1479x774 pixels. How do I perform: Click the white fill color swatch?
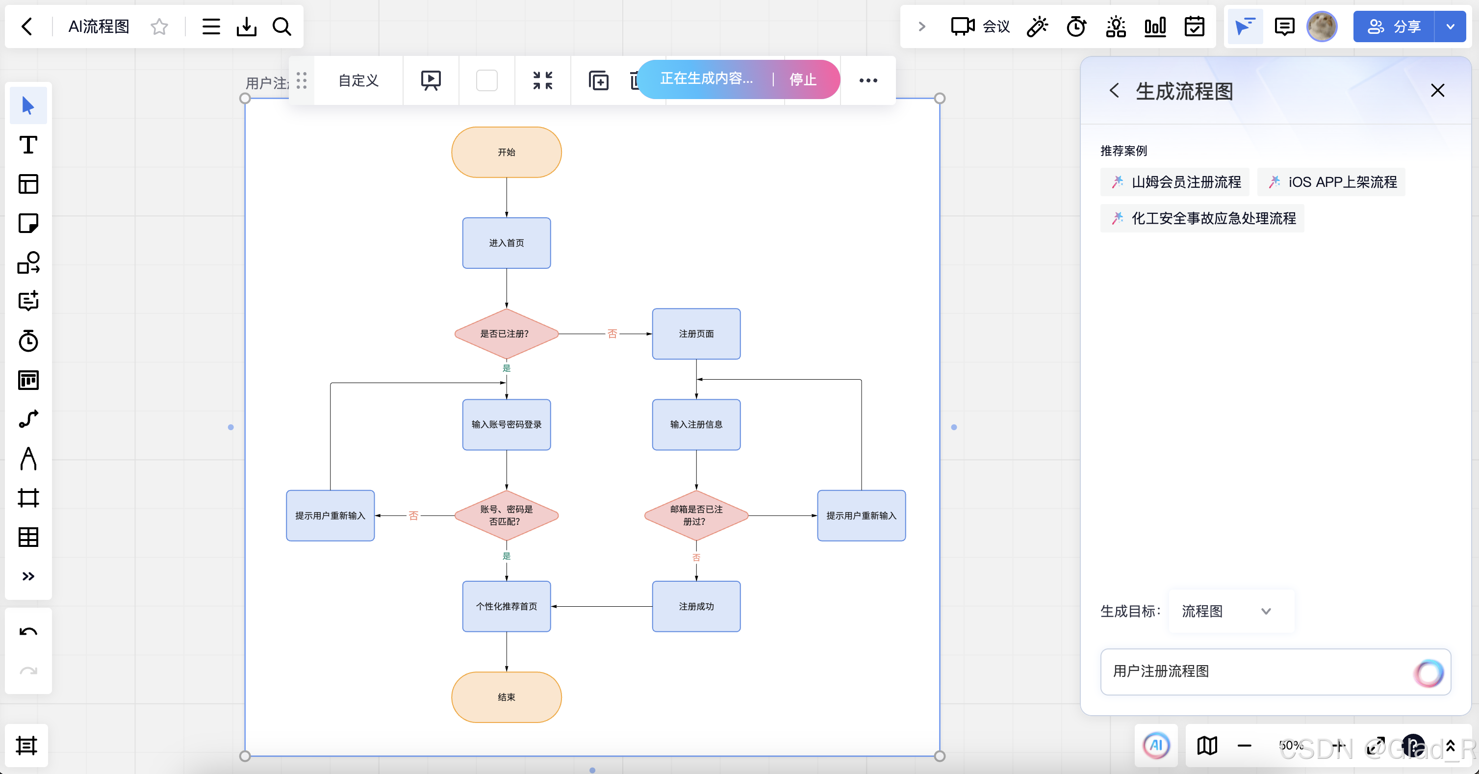[x=486, y=80]
